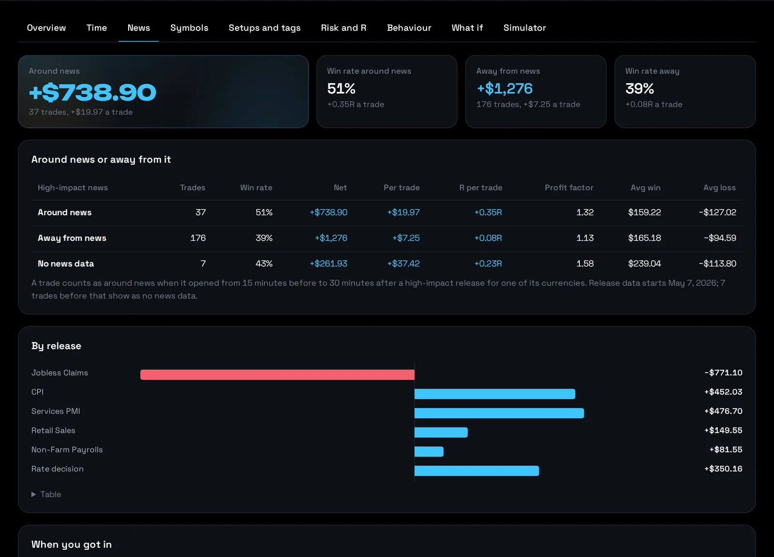This screenshot has width=774, height=557.
Task: Click the Win rate column header
Action: coord(256,188)
